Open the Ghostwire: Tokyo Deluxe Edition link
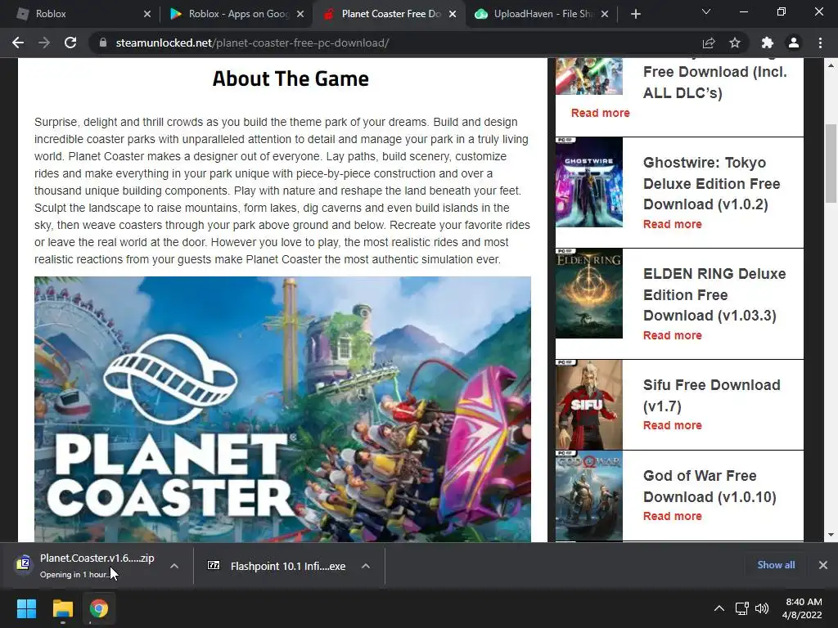838x628 pixels. (711, 183)
